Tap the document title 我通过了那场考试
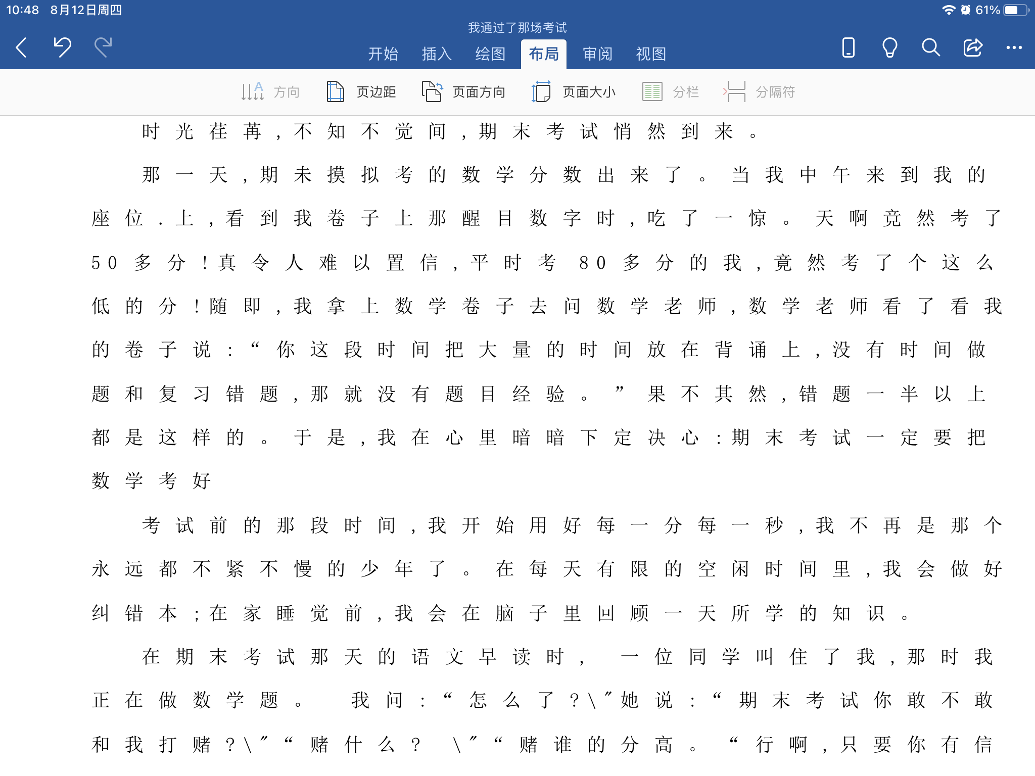 517,27
